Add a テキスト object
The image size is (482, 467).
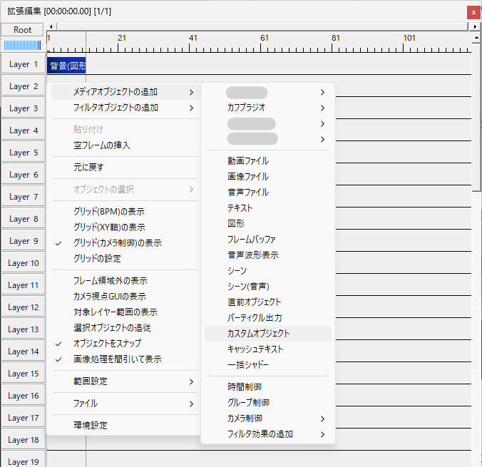click(x=268, y=207)
